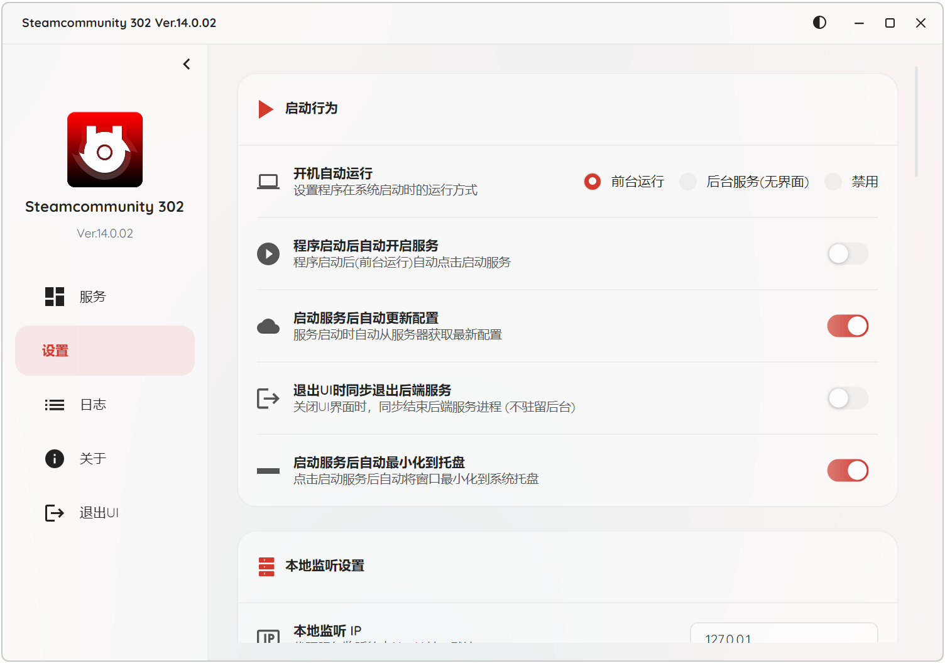Select the 后台服务(无界面) radio option
The height and width of the screenshot is (663, 945).
(x=688, y=182)
